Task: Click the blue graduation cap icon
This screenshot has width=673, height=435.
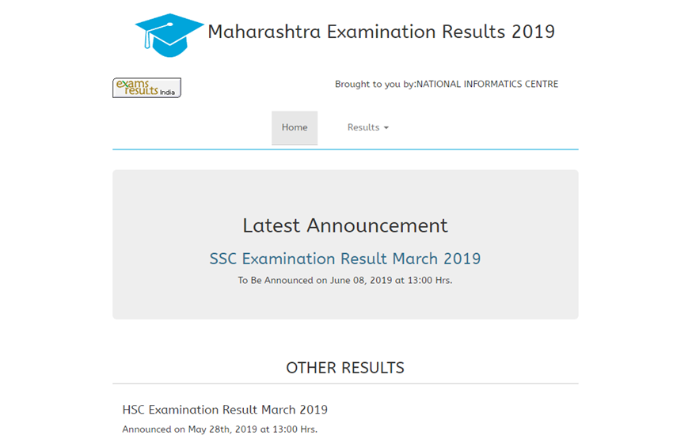Action: click(x=169, y=34)
